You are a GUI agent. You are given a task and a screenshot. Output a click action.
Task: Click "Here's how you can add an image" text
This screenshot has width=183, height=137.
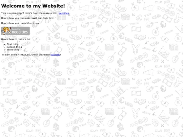click(21, 23)
